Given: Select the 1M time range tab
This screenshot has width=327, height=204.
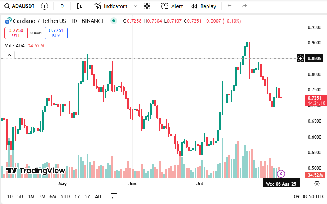Looking at the screenshot, I should [31, 196].
